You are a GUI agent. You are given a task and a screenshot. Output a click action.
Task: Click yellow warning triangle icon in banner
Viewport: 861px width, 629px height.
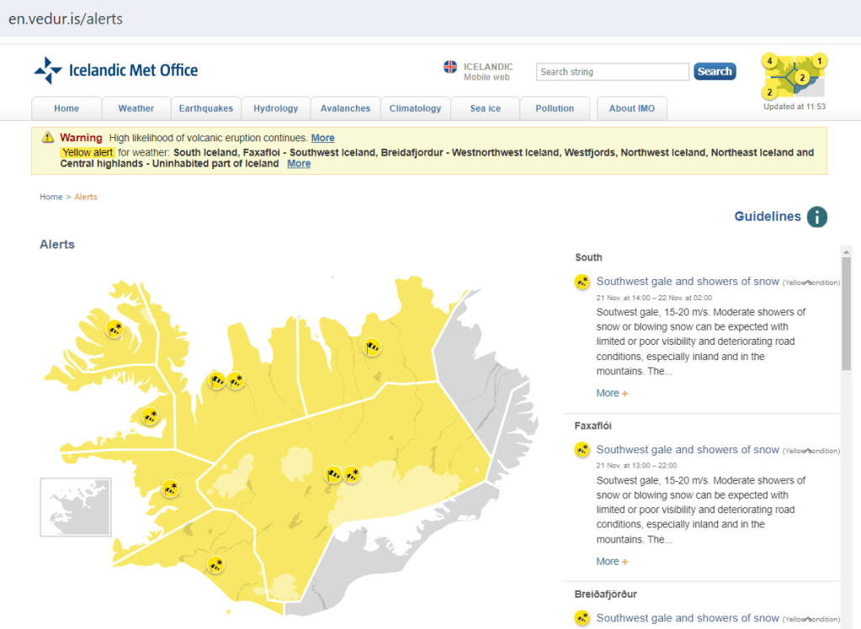click(47, 138)
